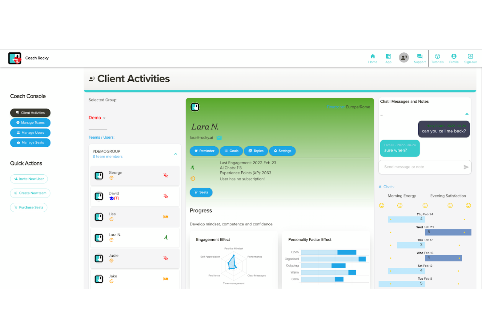Click the Wed Feb 23 energy rating bar
482x321 pixels.
click(x=448, y=232)
